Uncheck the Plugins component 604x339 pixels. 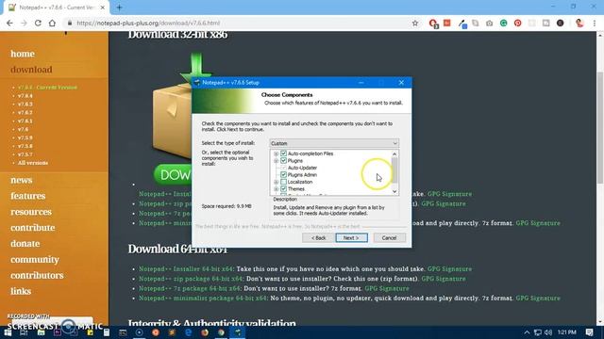pyautogui.click(x=283, y=160)
